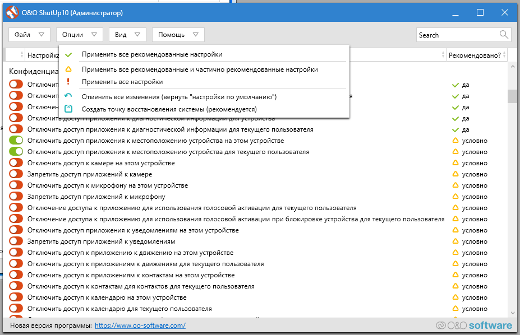This screenshot has height=335, width=520.
Task: Sort by the Рекомендовано? column header
Action: pyautogui.click(x=477, y=55)
